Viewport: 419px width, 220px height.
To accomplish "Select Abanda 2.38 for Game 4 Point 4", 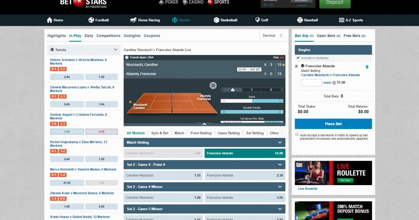I will [x=245, y=175].
